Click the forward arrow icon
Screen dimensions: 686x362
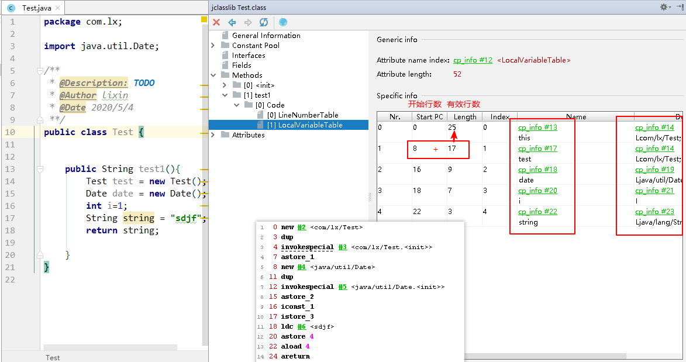point(247,22)
